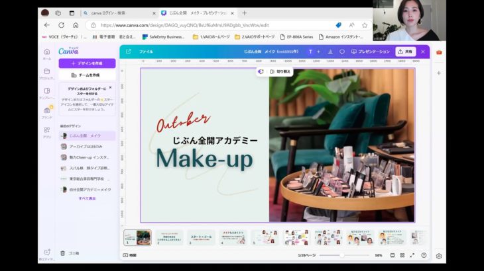Toggle the thumbnail strip view icon
This screenshot has height=271, width=484.
[x=393, y=255]
